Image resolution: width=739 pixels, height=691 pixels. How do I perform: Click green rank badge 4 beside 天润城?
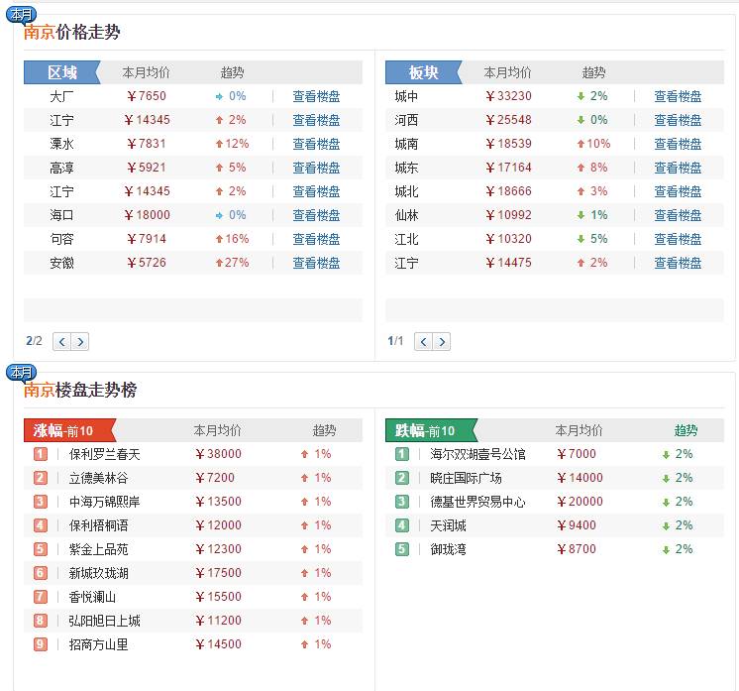pyautogui.click(x=402, y=525)
